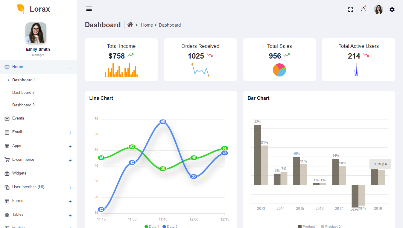This screenshot has height=228, width=403.
Task: Click the home icon in breadcrumb
Action: tap(130, 25)
